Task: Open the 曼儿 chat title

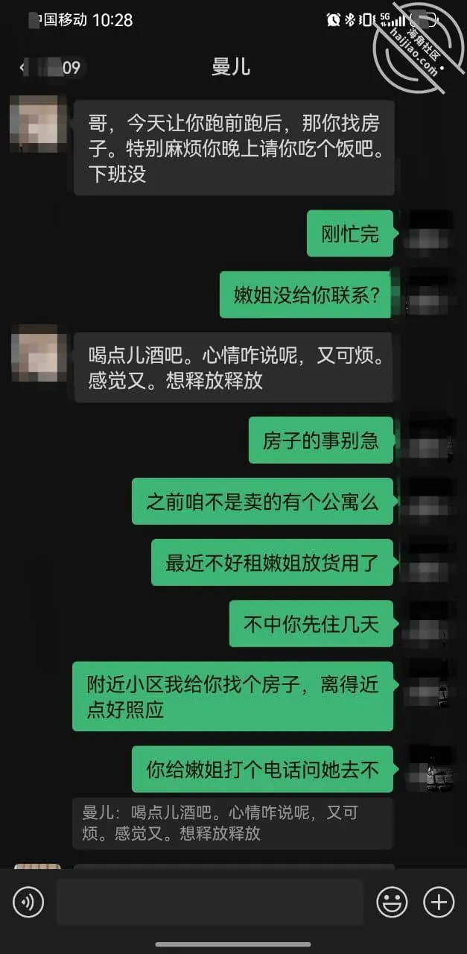Action: tap(231, 66)
